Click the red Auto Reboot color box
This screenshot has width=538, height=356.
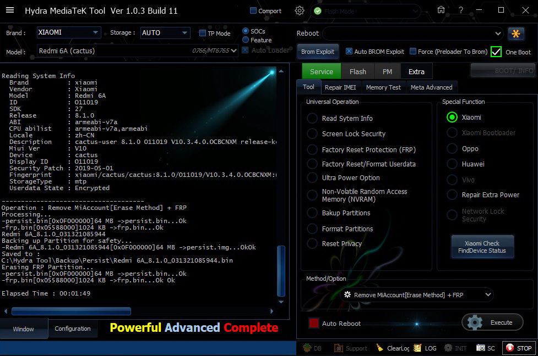point(313,323)
